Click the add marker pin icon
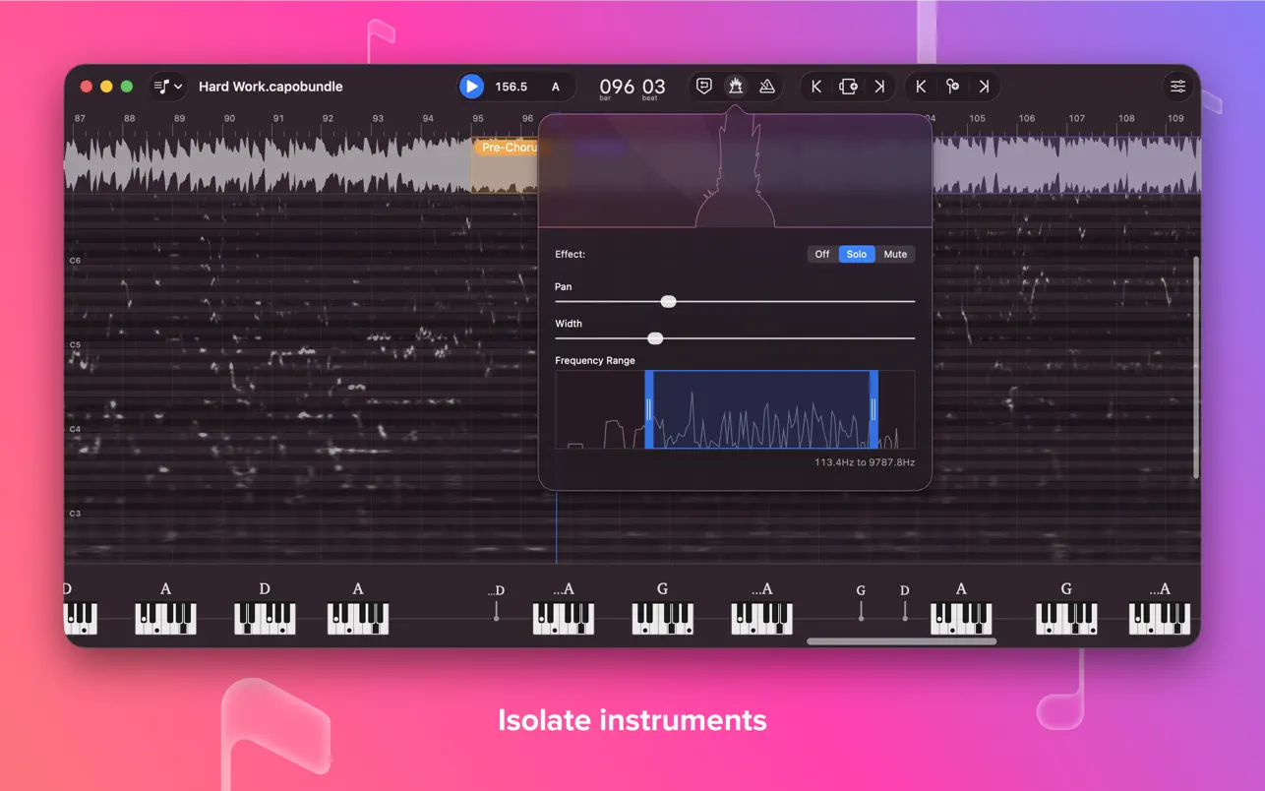 click(x=952, y=87)
